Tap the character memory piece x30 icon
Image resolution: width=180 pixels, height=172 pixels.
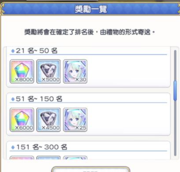click(75, 71)
